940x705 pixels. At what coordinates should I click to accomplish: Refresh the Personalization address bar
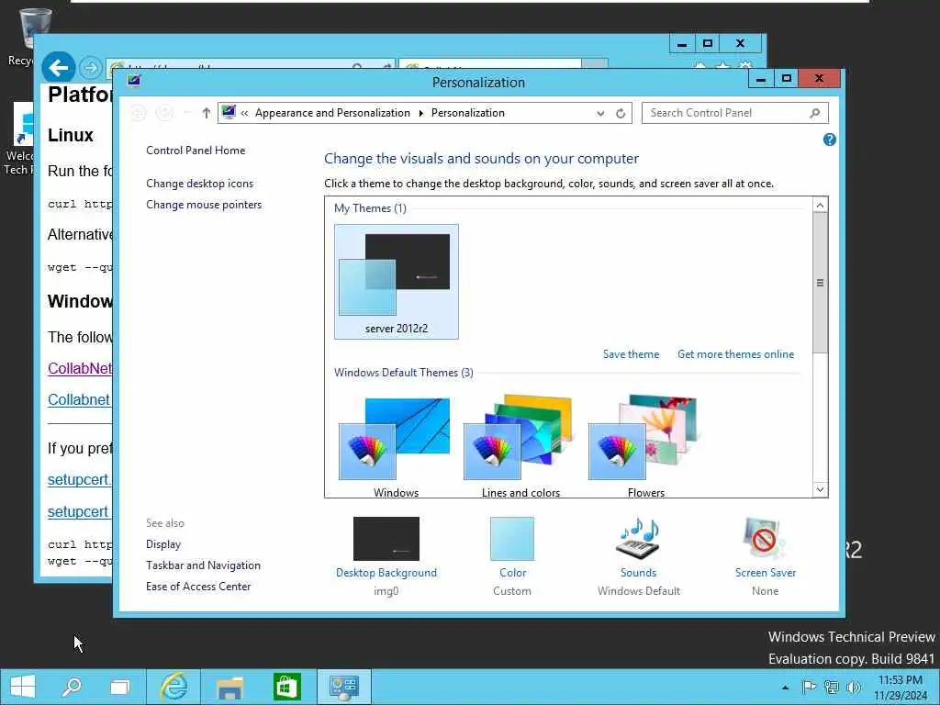point(621,113)
